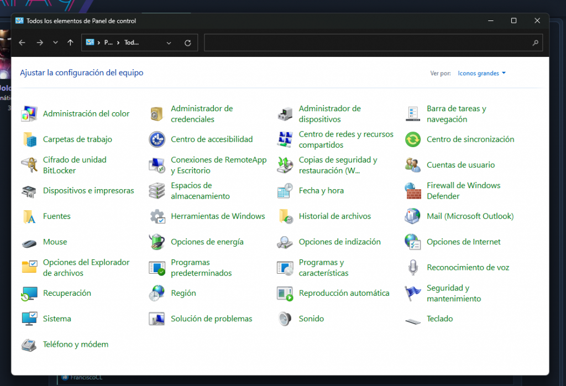Screen dimensions: 566x386
Task: Open the recent locations chevron dropdown
Action: pyautogui.click(x=55, y=43)
